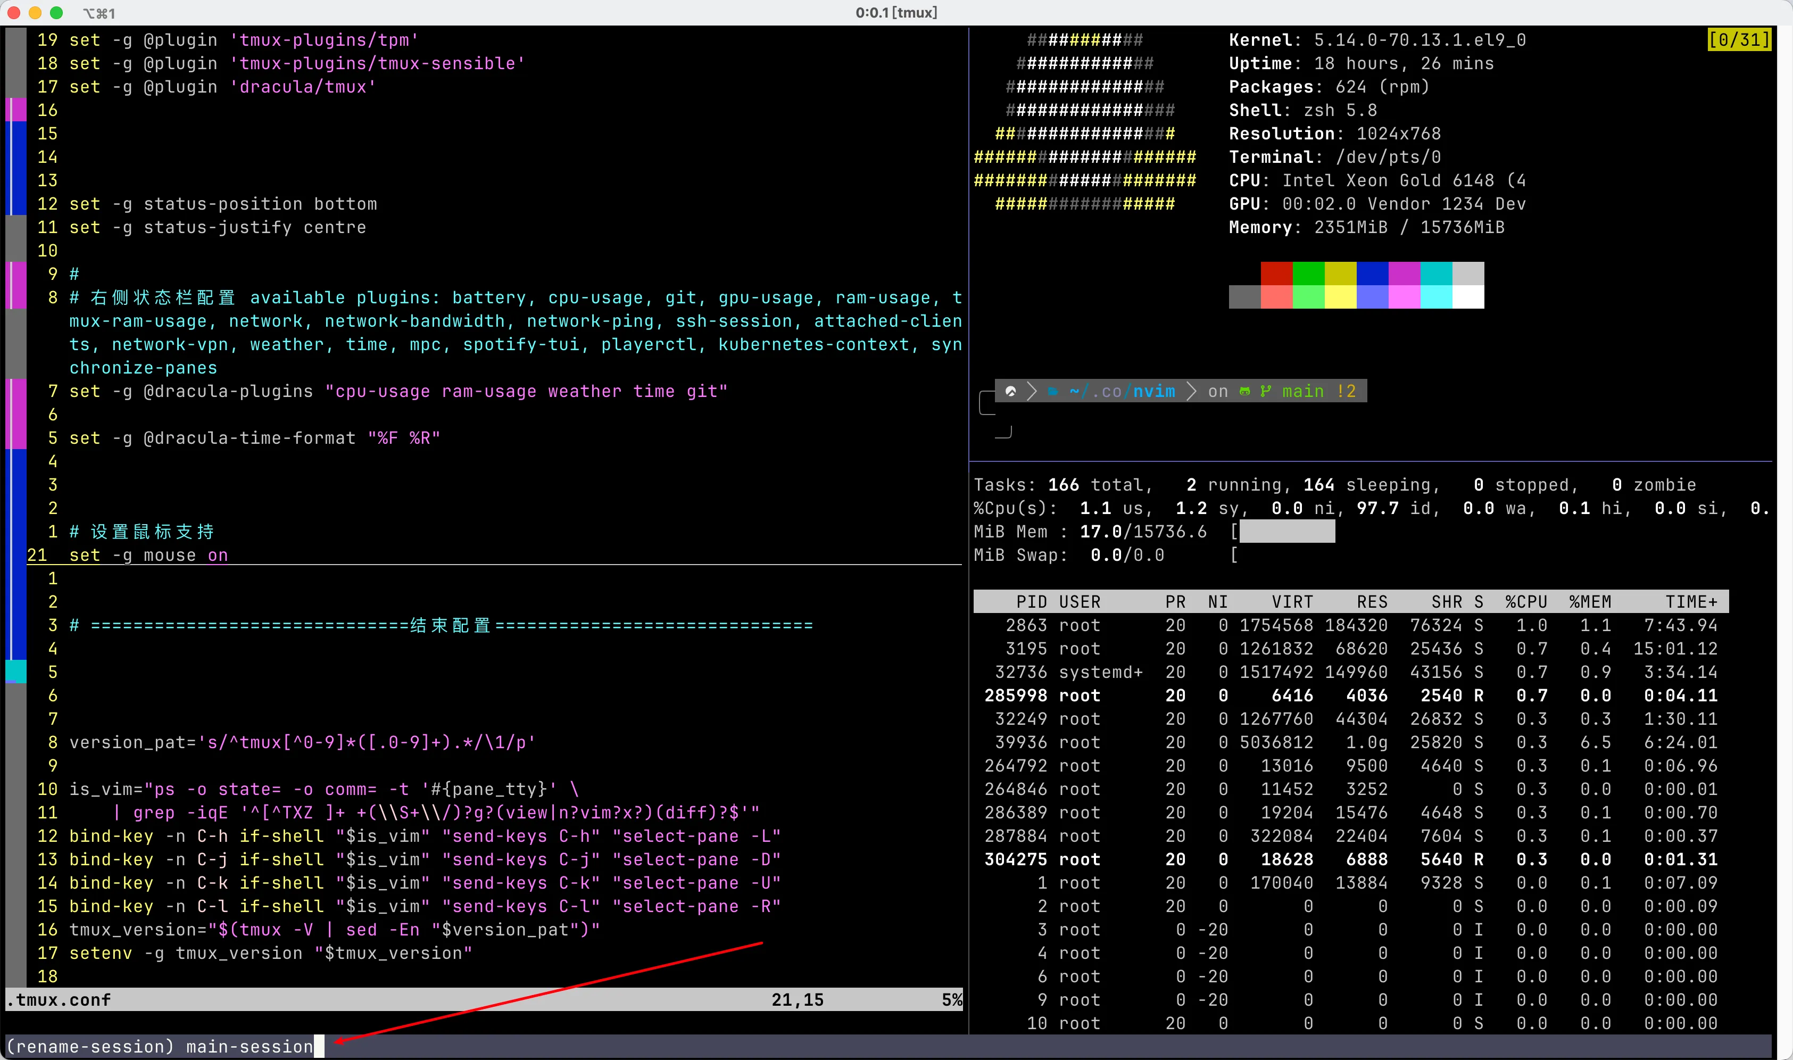Image resolution: width=1793 pixels, height=1060 pixels.
Task: Click the bright cyan swatch in the bottom row
Action: tap(1436, 297)
